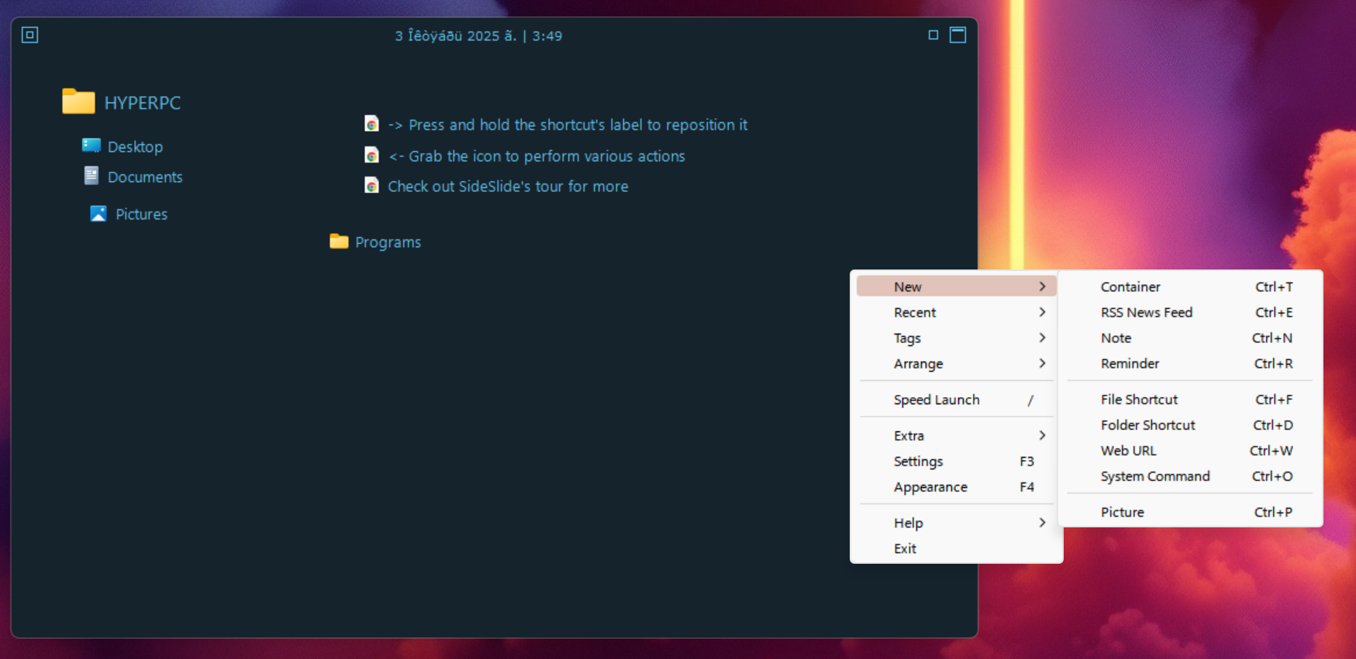This screenshot has width=1356, height=659.
Task: Click the Desktop shortcut icon
Action: coord(91,146)
